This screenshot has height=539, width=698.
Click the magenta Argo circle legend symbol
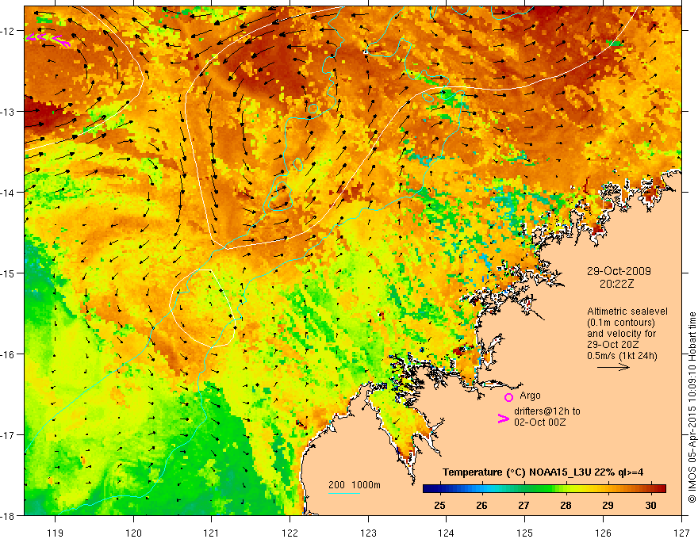point(508,398)
